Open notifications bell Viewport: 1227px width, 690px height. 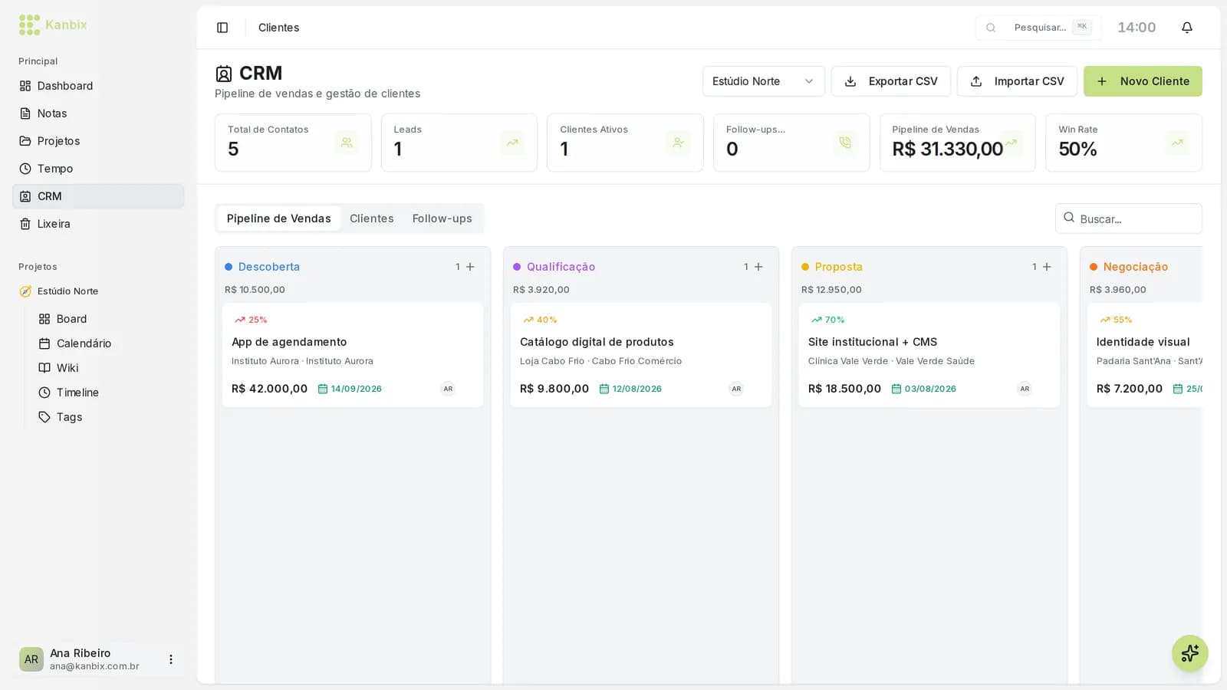click(x=1187, y=28)
